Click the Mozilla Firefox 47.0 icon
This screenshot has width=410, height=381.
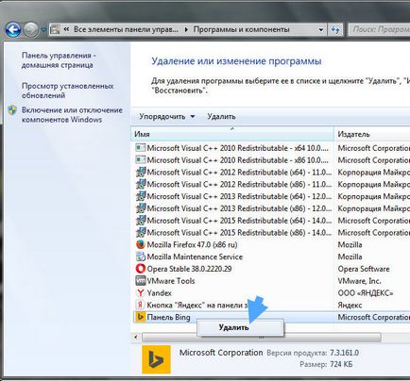point(141,244)
